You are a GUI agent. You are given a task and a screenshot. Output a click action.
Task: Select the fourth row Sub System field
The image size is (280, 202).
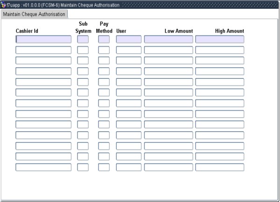[x=83, y=71]
